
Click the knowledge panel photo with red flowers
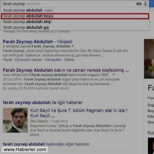(149, 59)
